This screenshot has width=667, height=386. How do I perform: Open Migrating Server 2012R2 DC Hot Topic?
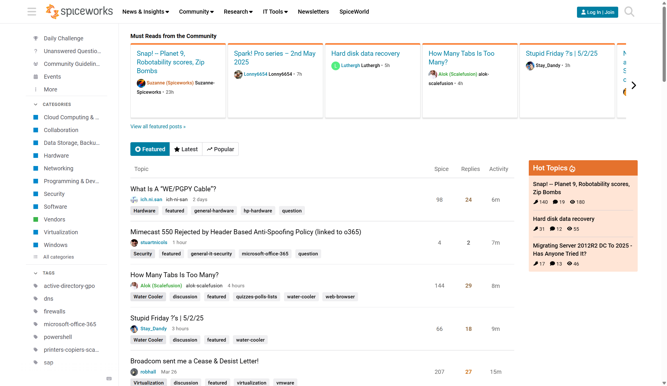(582, 250)
